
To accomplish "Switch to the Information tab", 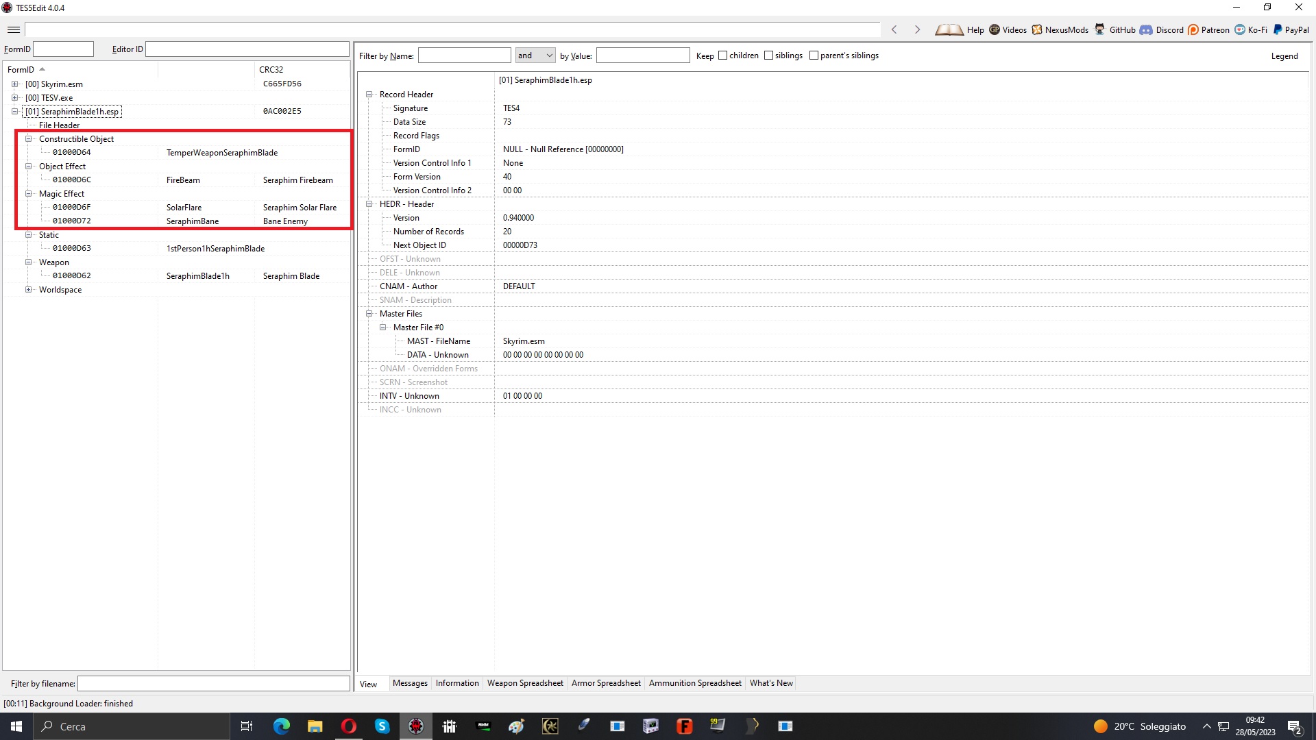I will [x=457, y=683].
